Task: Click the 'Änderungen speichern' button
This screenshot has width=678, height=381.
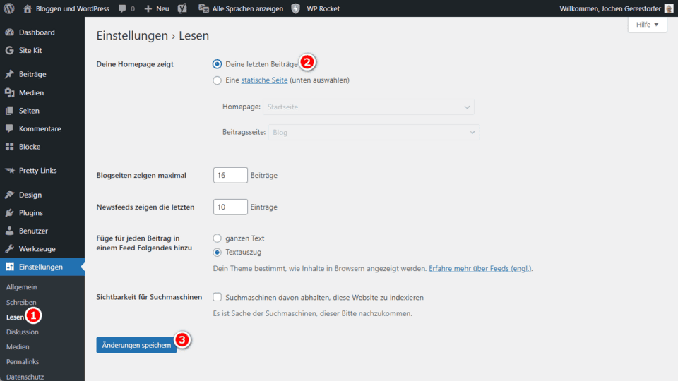Action: click(136, 344)
